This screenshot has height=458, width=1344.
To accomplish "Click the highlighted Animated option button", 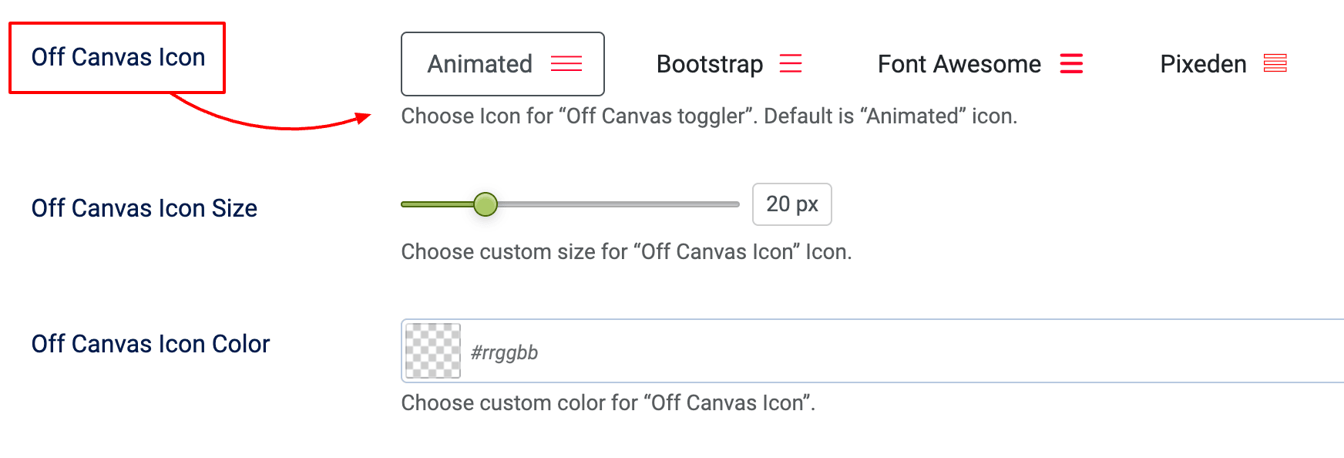I will coord(502,64).
